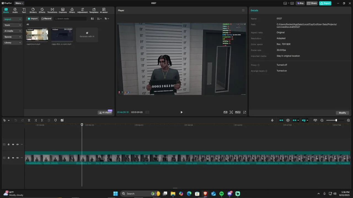The image size is (353, 198).
Task: Click the grid view icon in media panel
Action: (92, 19)
